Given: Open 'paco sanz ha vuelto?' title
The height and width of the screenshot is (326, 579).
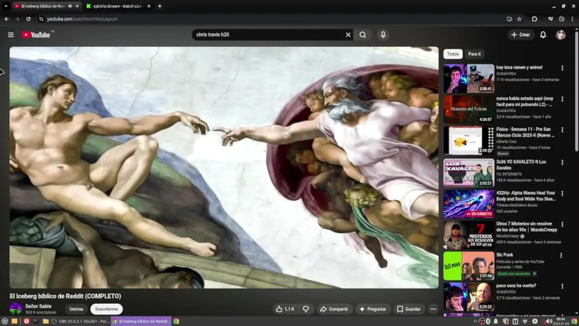Looking at the screenshot, I should [x=516, y=286].
